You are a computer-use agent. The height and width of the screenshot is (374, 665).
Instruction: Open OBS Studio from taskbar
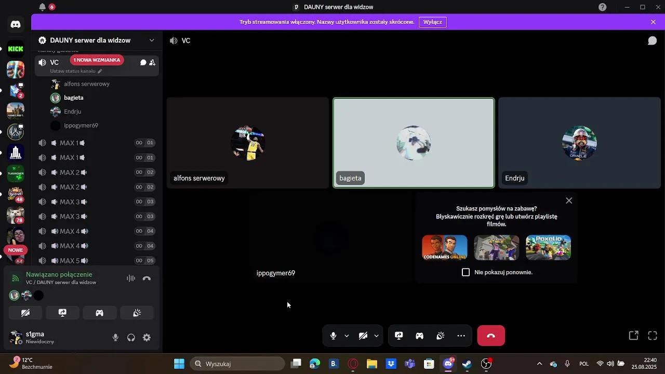[486, 364]
